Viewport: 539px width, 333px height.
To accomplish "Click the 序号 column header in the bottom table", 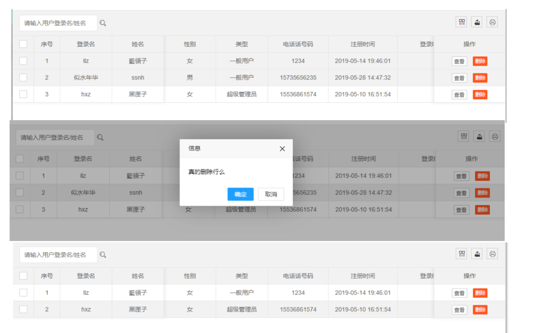I will coord(47,276).
